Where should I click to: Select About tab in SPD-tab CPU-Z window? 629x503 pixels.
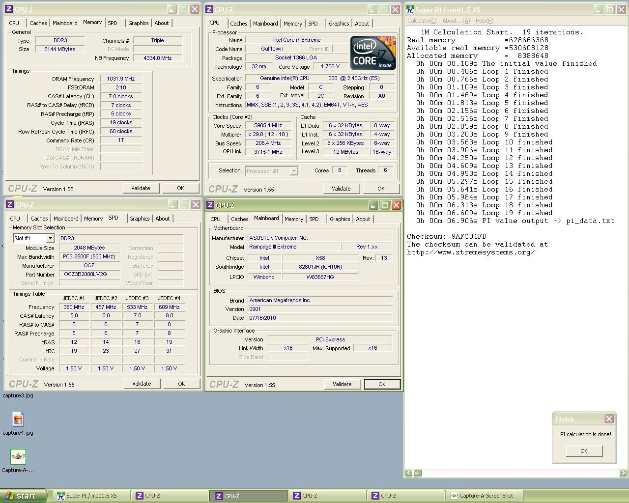(x=163, y=219)
